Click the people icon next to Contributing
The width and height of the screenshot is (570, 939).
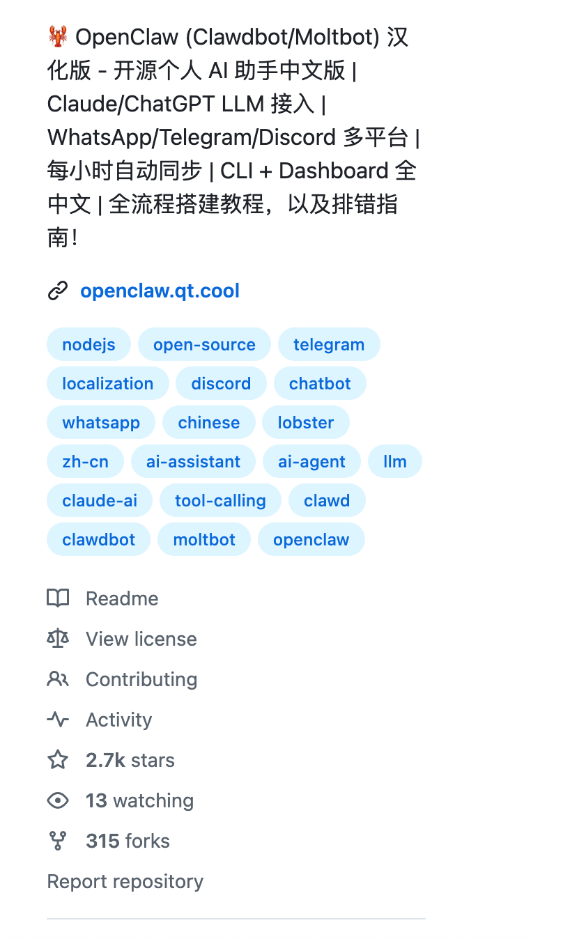(x=59, y=679)
